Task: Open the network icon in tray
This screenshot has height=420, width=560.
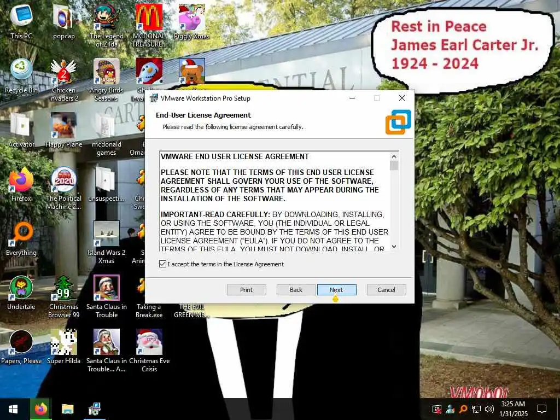Action: tap(476, 409)
